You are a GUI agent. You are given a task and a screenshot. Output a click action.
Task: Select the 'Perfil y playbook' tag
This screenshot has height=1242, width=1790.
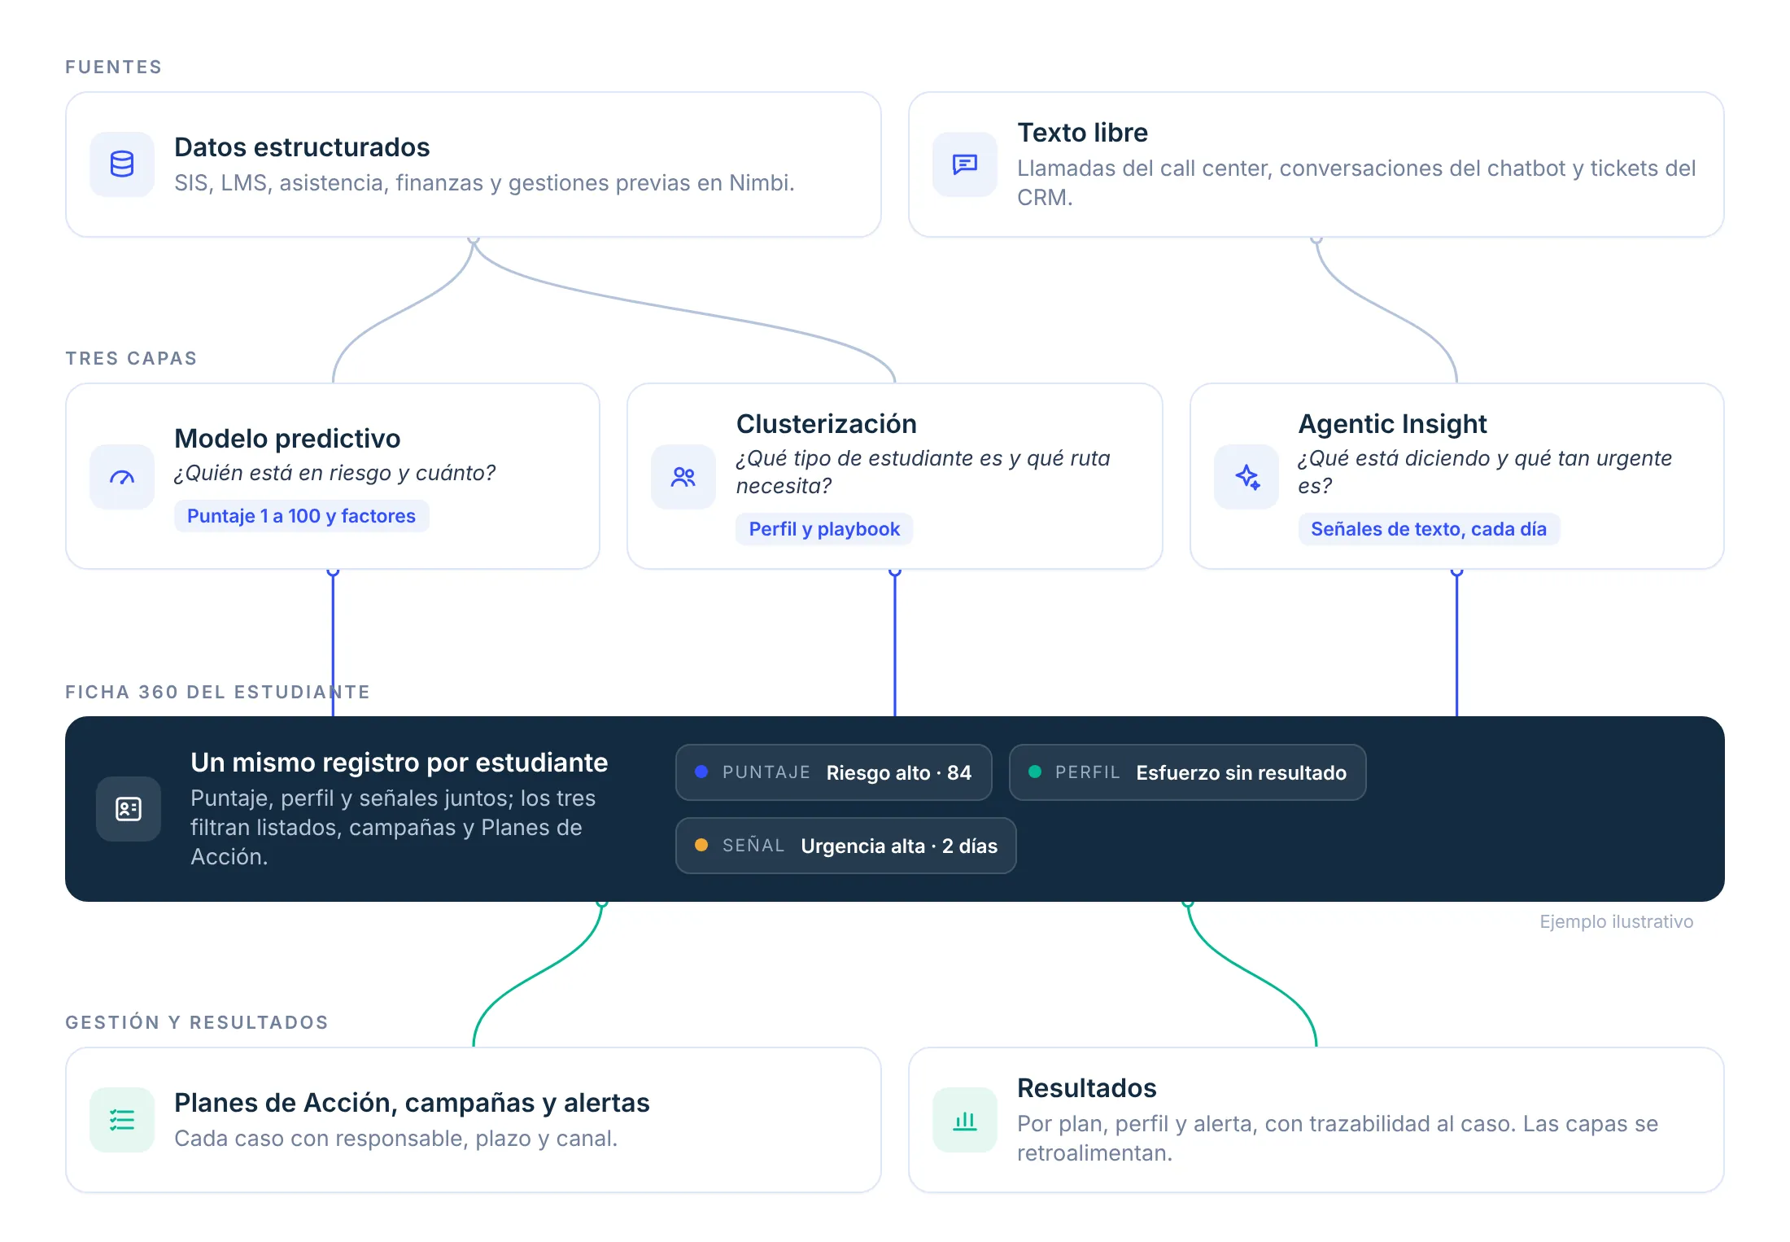click(824, 529)
